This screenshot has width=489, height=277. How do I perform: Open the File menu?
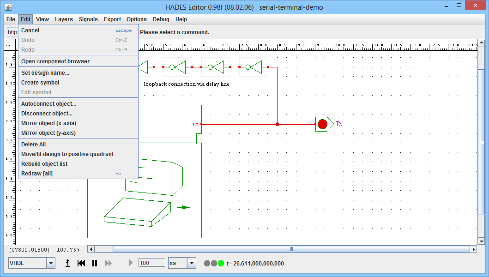11,19
